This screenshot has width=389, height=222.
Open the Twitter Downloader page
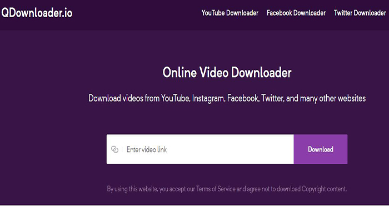(360, 13)
